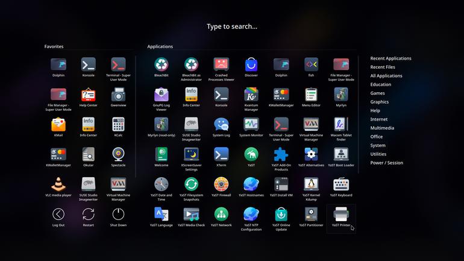Image resolution: width=464 pixels, height=261 pixels.
Task: Launch Kvantum Manager
Action: [251, 99]
